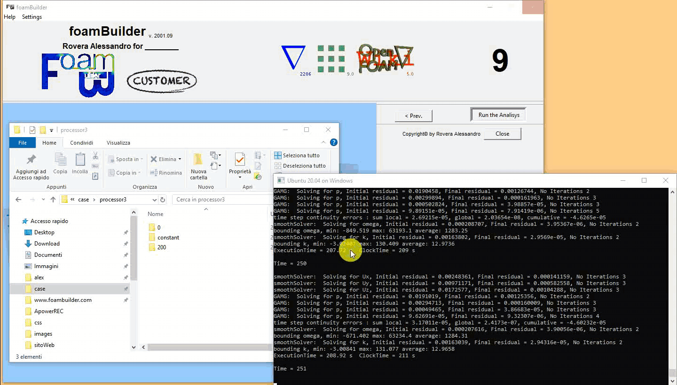Click the History icon in Apri group

coord(258,176)
